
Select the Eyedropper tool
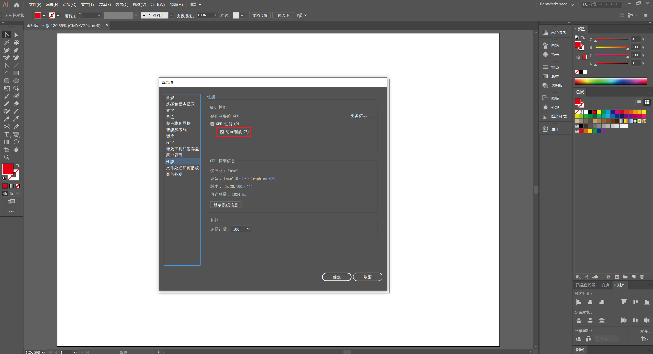click(7, 119)
